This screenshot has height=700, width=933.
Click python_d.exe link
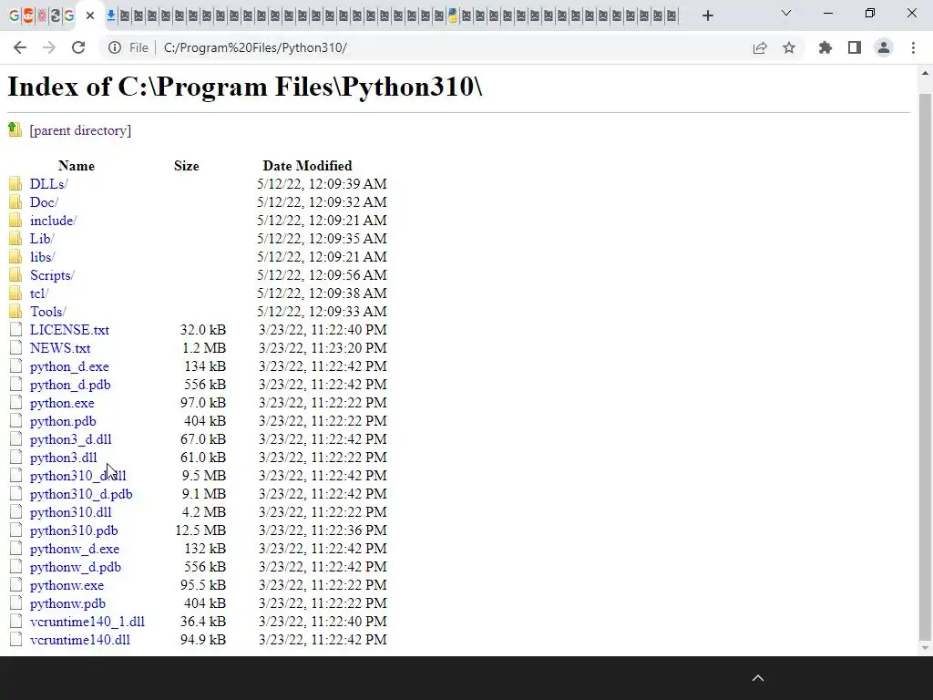pos(69,366)
